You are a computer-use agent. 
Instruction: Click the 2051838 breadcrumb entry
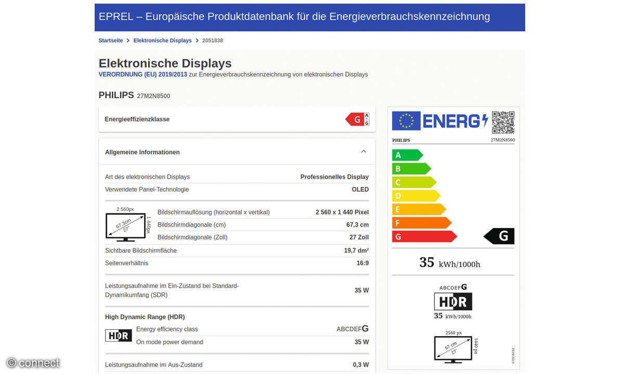212,40
